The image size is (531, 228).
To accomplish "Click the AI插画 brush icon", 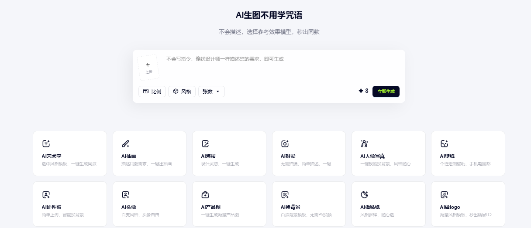I will (x=125, y=143).
